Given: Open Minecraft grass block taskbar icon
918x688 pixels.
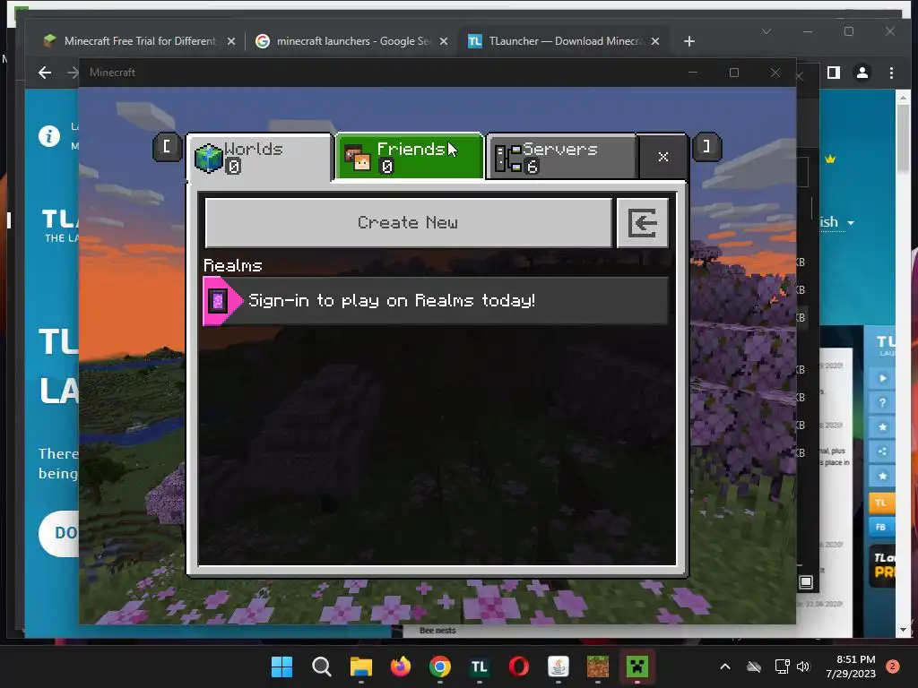Looking at the screenshot, I should point(598,666).
